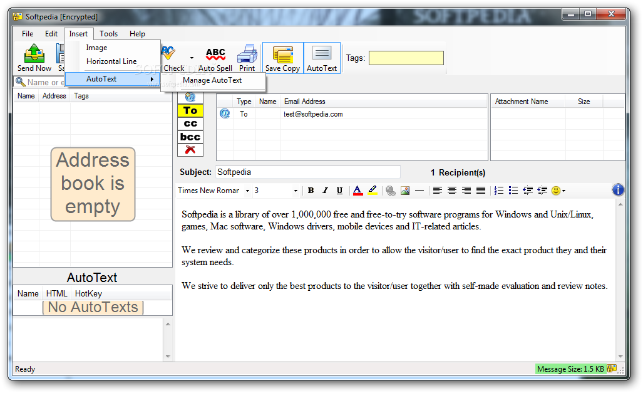Viewport: 643px width, 393px height.
Task: Close the Insert menu
Action: pos(78,34)
